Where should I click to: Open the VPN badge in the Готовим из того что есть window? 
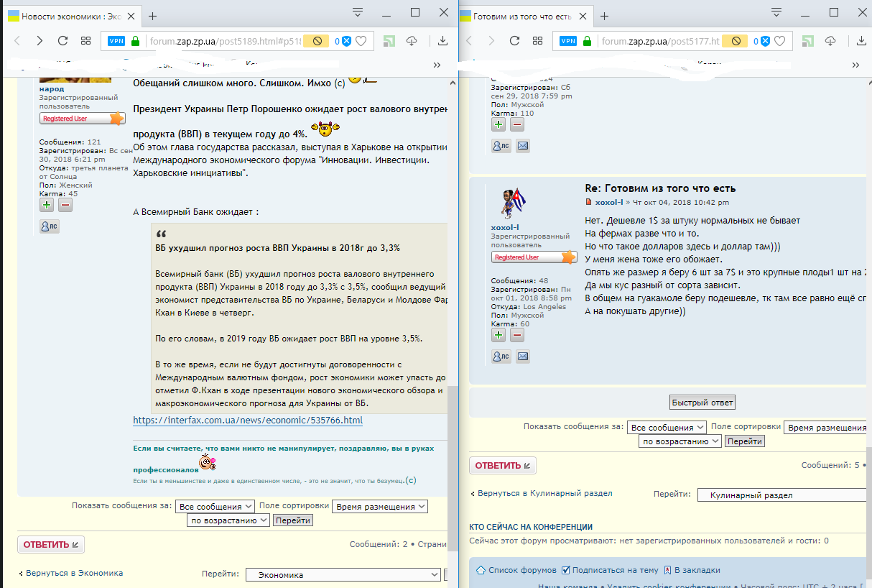(x=568, y=41)
